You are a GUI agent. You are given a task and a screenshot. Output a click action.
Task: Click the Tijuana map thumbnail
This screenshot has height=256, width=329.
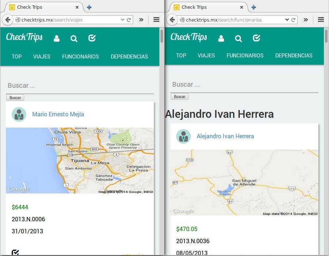click(80, 161)
